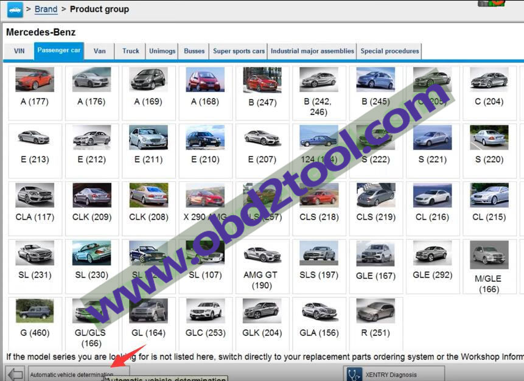Start Automatic vehicle determination
The height and width of the screenshot is (381, 524).
coord(79,374)
